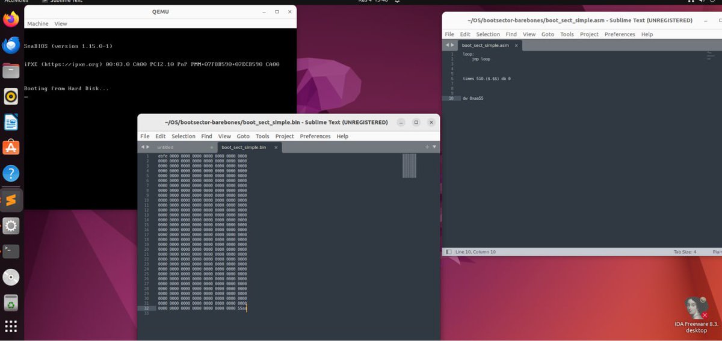Launch Thunderbird mail from the dock
This screenshot has width=722, height=341.
pyautogui.click(x=11, y=45)
